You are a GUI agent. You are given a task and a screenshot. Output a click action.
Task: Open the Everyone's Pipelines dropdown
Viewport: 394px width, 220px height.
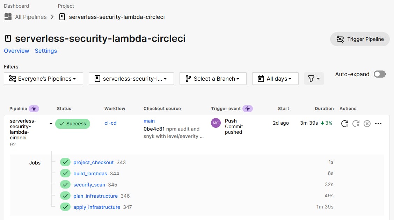43,79
